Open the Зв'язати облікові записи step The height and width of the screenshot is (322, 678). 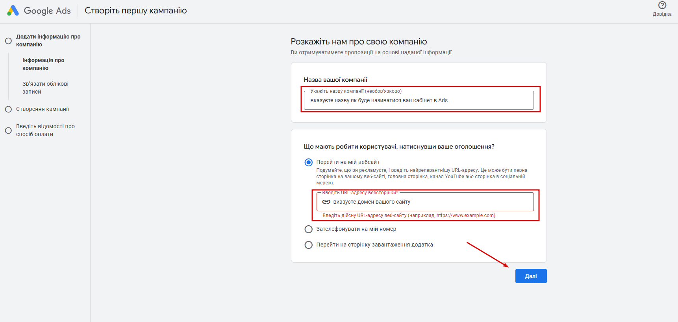coord(45,88)
